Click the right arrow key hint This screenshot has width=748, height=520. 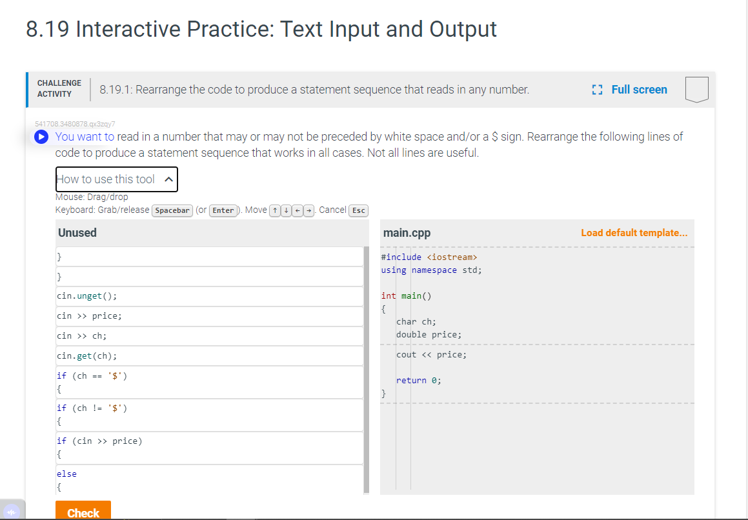[x=308, y=211]
